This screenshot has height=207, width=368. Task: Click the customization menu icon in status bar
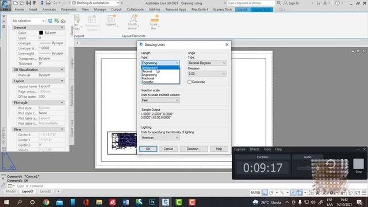(x=364, y=193)
